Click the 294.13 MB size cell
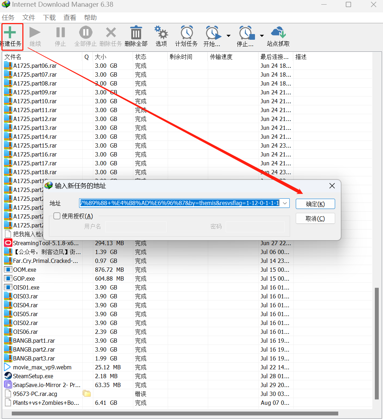Screen dimensions: 383x419 pos(110,243)
